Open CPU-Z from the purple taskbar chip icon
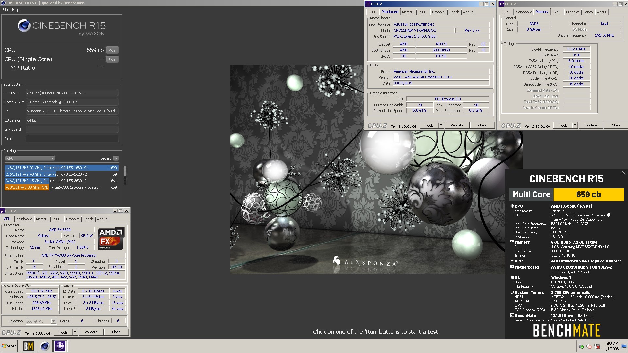 [x=60, y=346]
